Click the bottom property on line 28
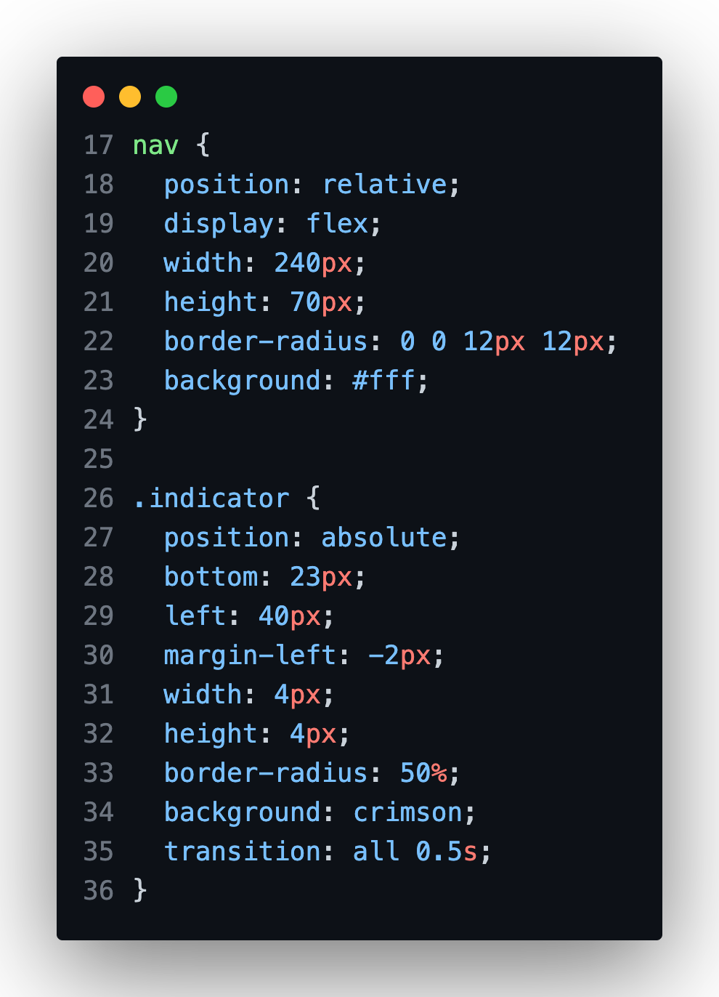 tap(211, 577)
